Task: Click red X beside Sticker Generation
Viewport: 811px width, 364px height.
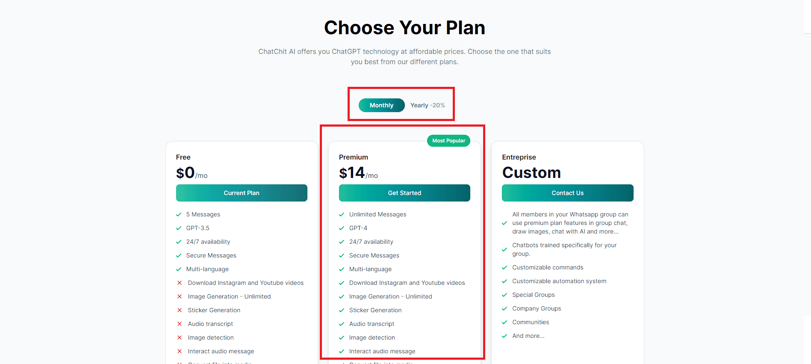Action: 180,310
